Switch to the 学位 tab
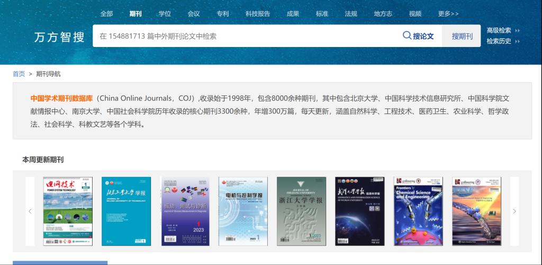 165,14
